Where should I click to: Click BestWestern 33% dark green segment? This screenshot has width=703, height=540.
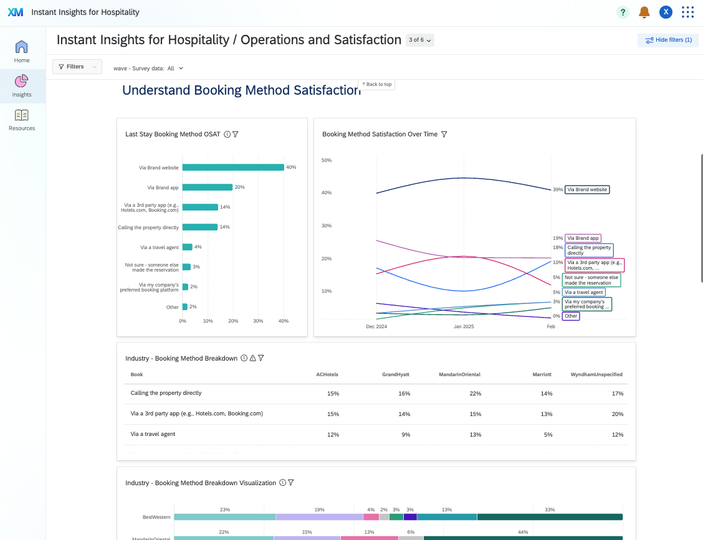pos(550,517)
